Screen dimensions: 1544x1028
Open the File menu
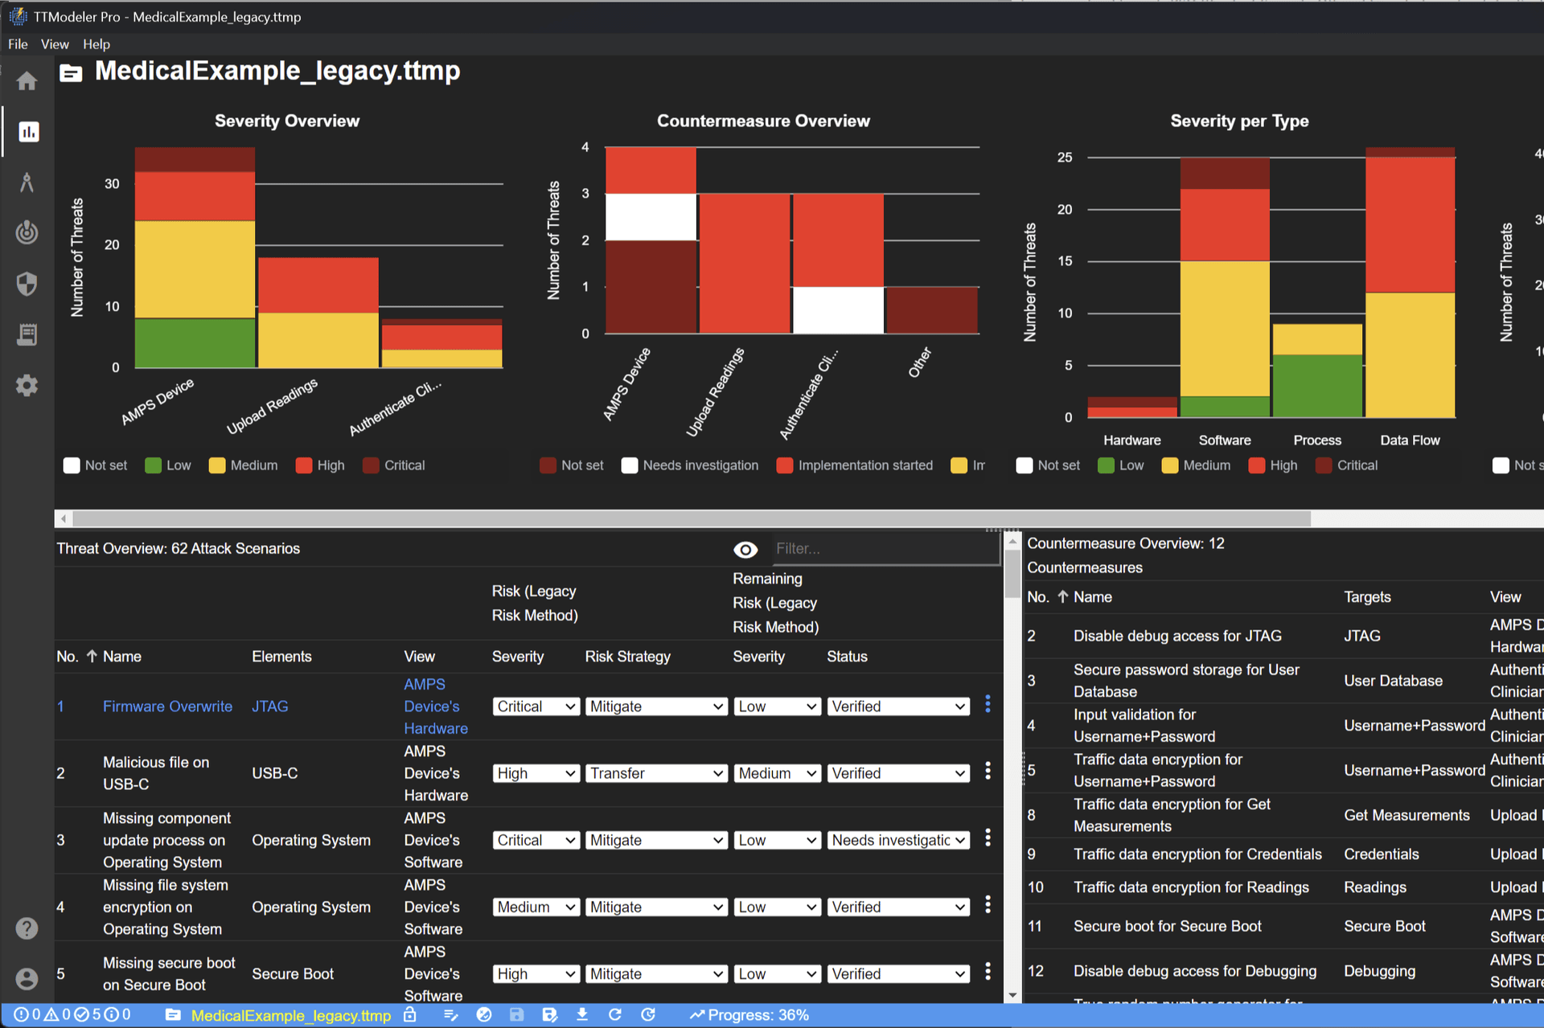tap(18, 44)
